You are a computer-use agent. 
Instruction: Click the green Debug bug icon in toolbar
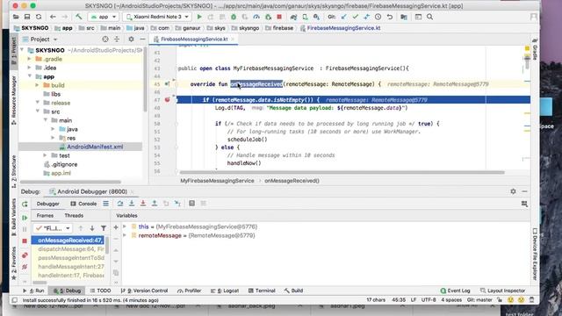click(x=234, y=17)
